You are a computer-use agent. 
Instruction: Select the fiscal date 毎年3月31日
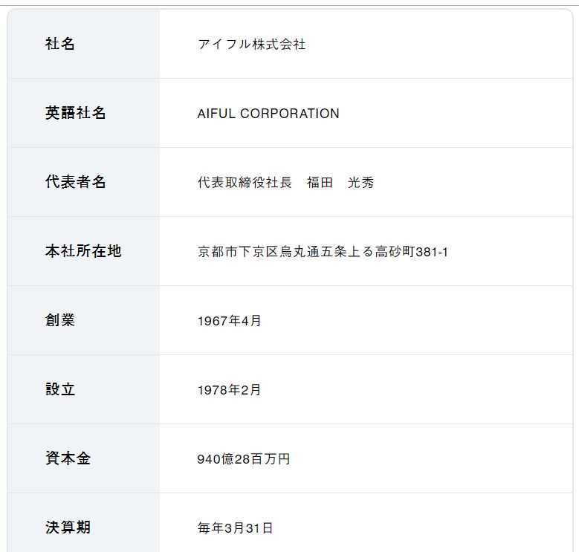point(235,528)
